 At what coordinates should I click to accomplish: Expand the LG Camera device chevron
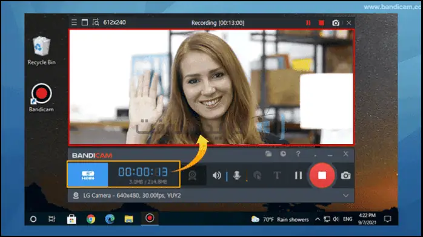pos(346,195)
